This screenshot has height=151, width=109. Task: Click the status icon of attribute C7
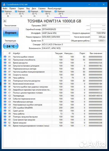[5, 108]
